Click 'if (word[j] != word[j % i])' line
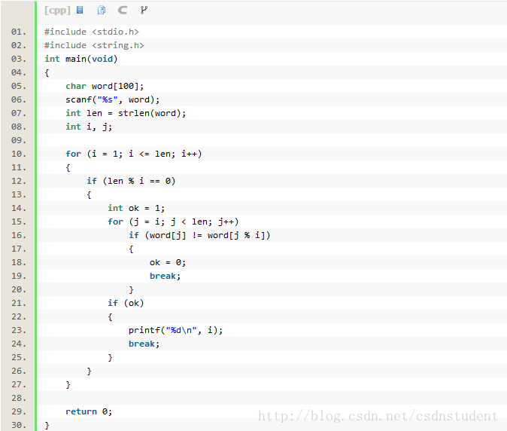Image resolution: width=507 pixels, height=431 pixels. [x=199, y=235]
